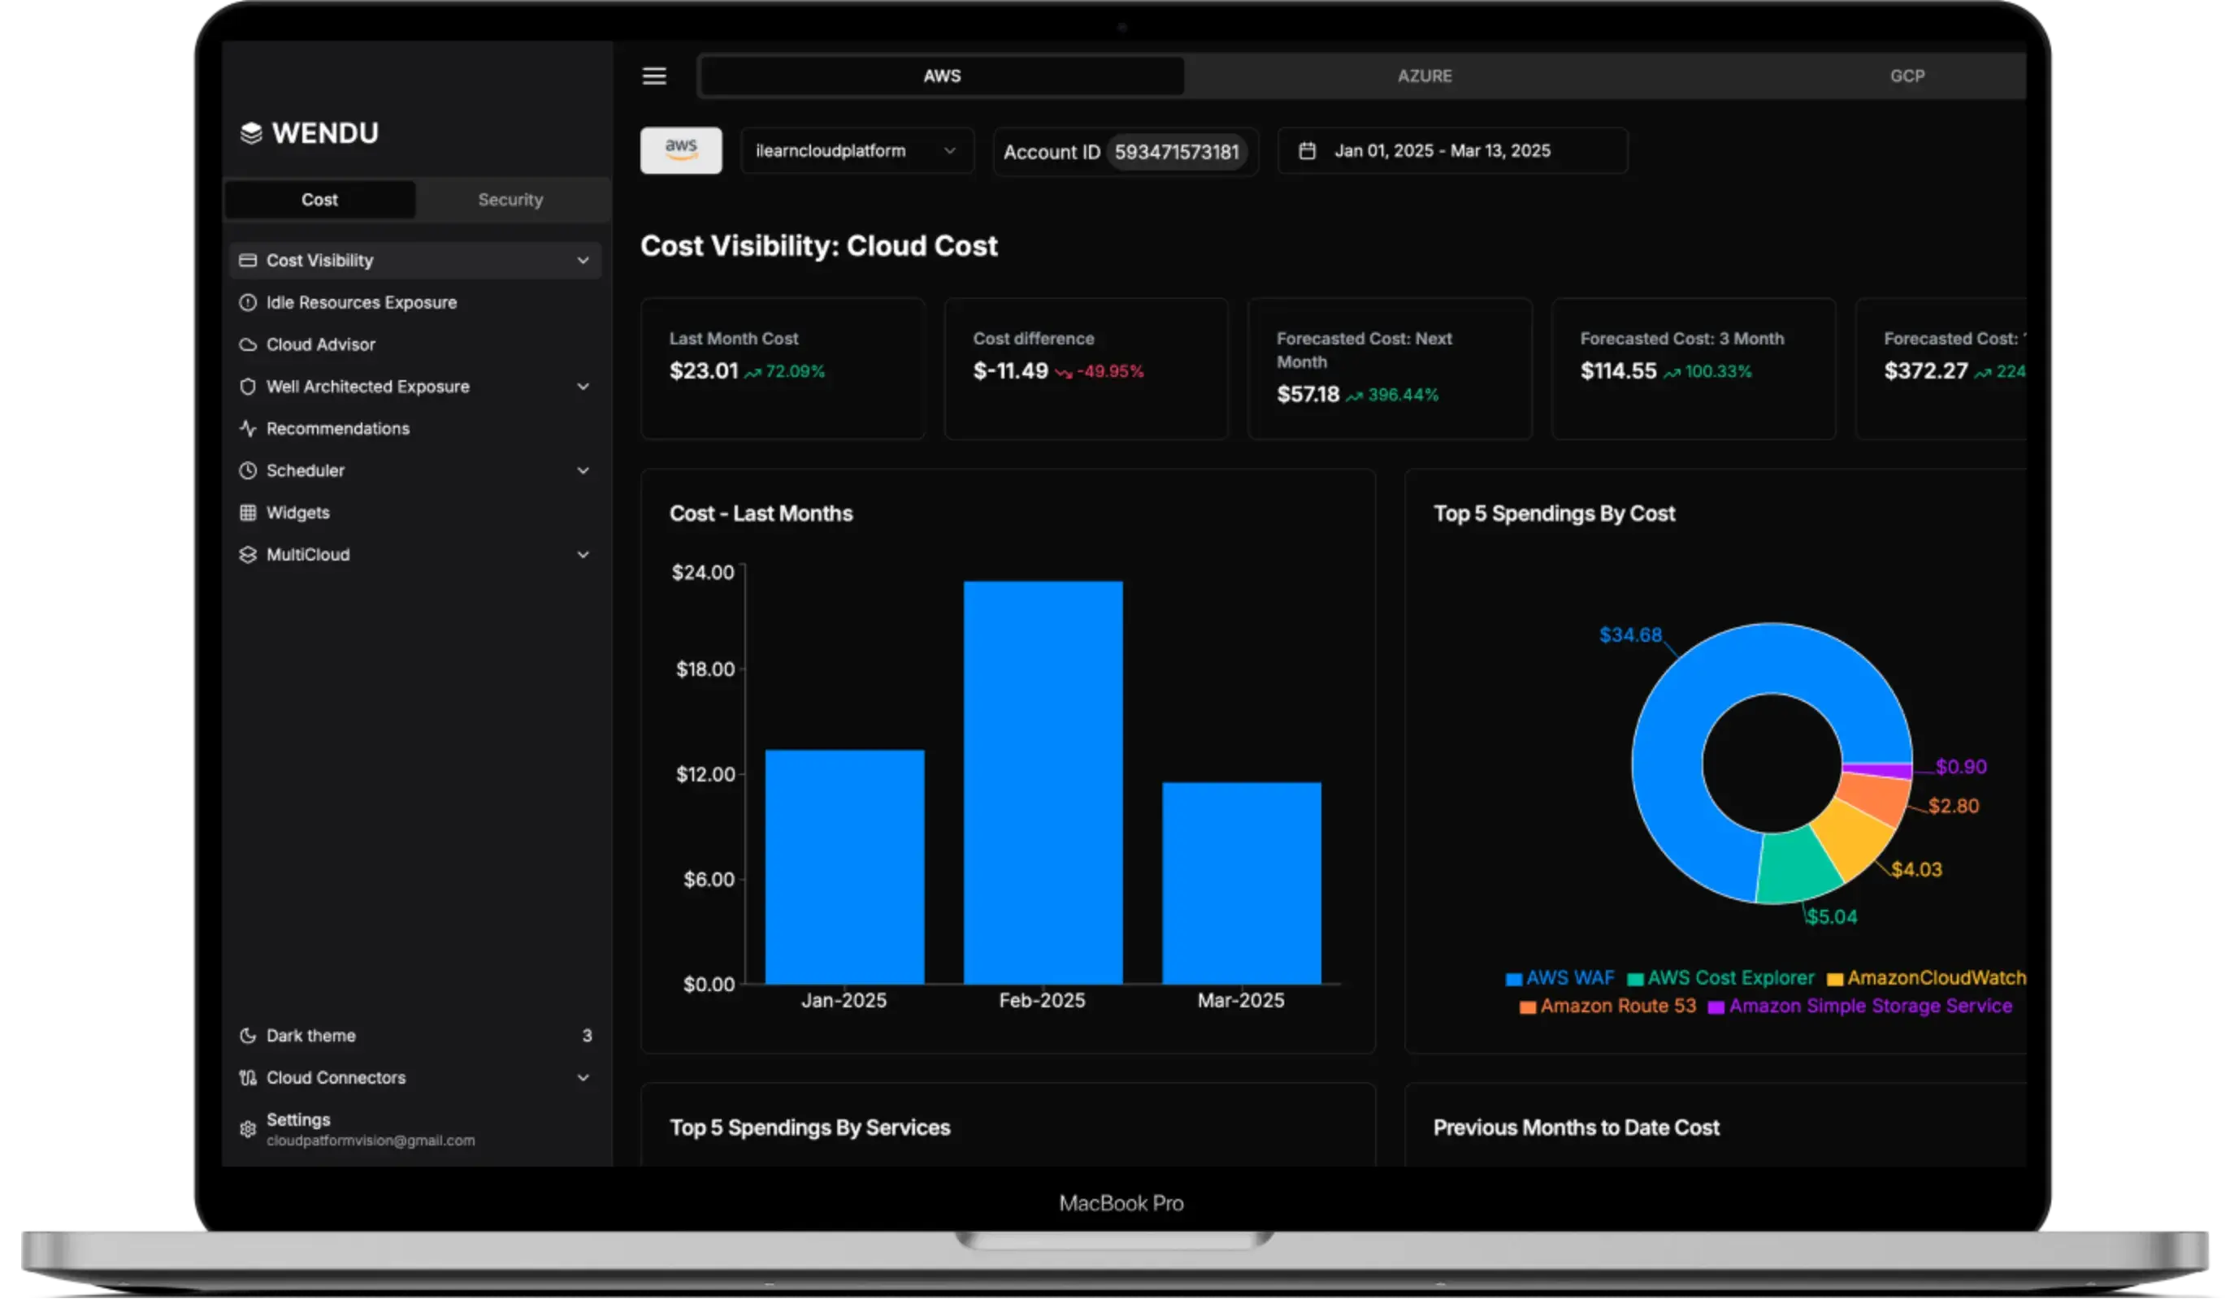Click the MultiCloud layers icon
This screenshot has width=2230, height=1303.
[248, 555]
